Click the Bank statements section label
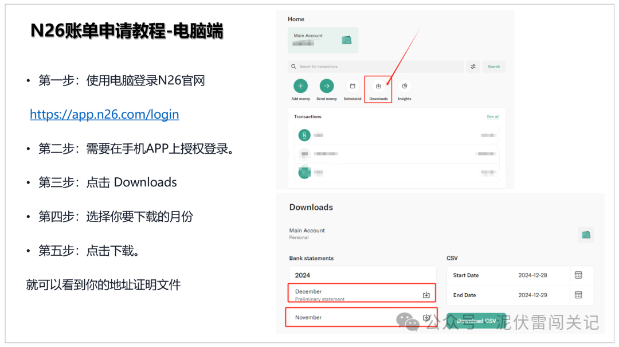619x347 pixels. [x=311, y=258]
